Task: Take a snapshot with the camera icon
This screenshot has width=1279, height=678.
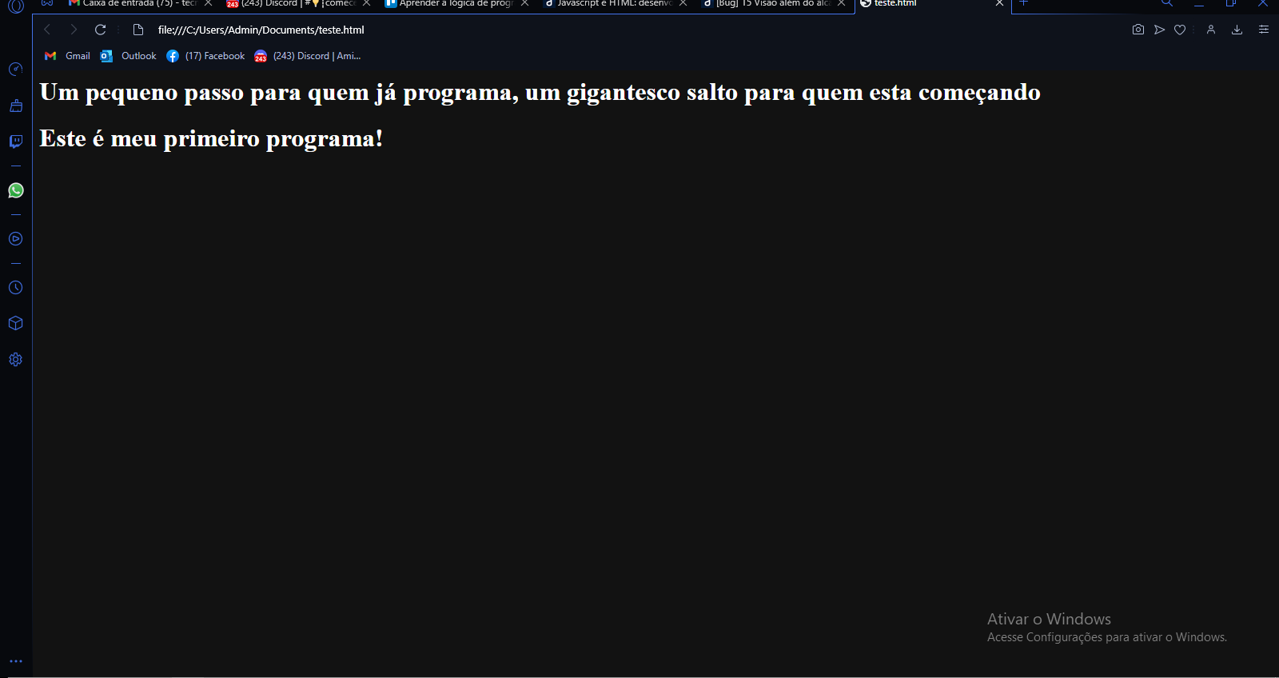Action: point(1138,30)
